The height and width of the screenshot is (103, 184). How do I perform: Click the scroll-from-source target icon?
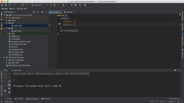pyautogui.click(x=34, y=12)
